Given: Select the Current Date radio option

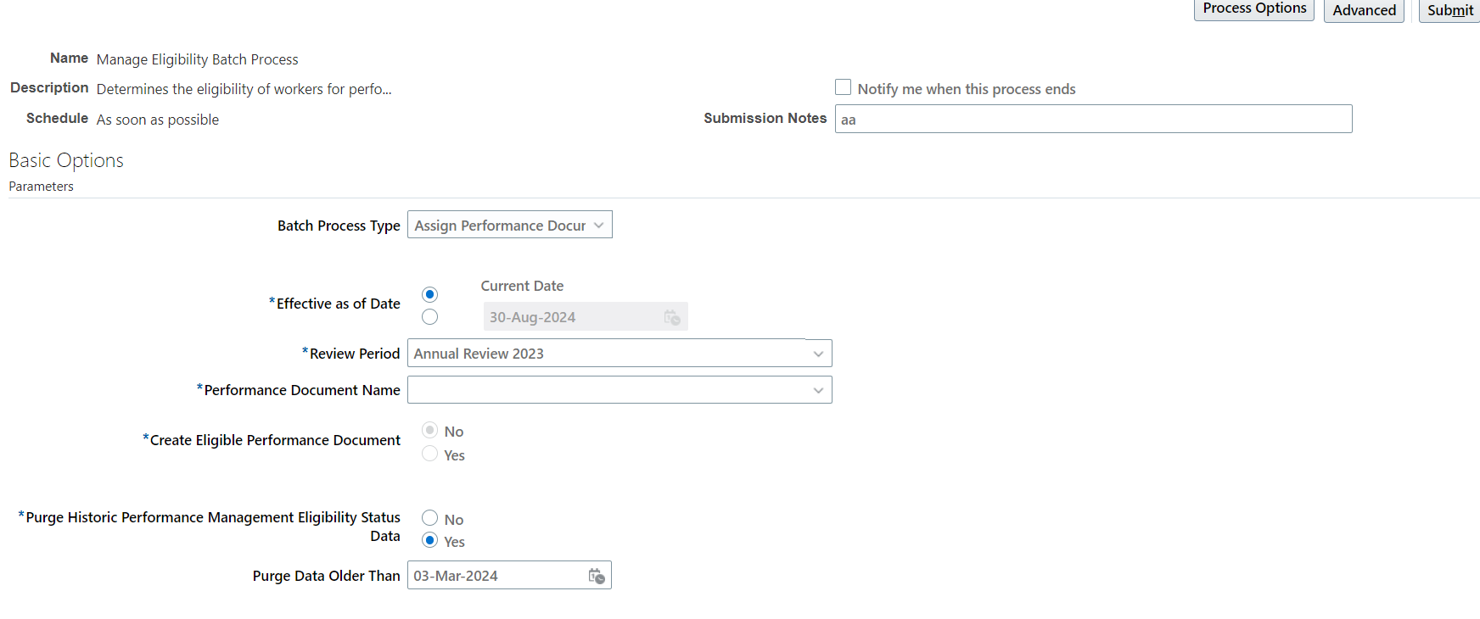Looking at the screenshot, I should 430,294.
